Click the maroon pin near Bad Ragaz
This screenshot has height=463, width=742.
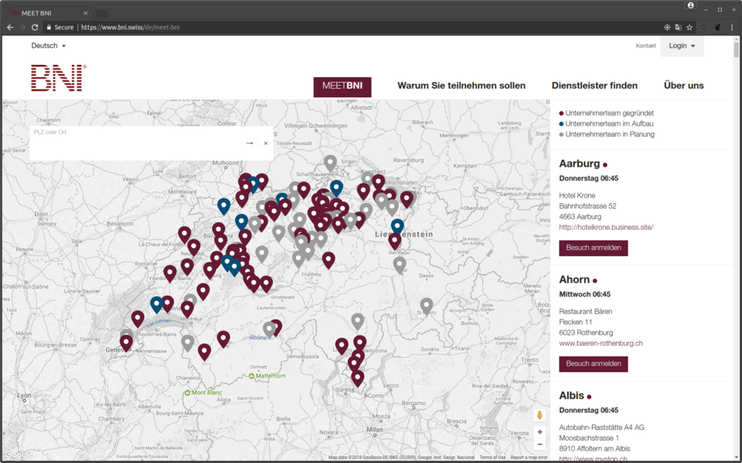point(395,242)
